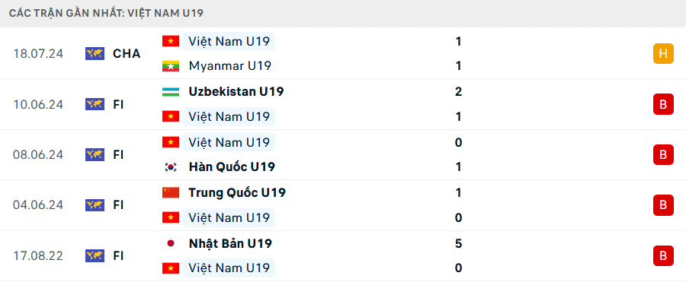This screenshot has width=686, height=282.
Task: Open the Uzbekistan U19 team link
Action: pos(236,92)
